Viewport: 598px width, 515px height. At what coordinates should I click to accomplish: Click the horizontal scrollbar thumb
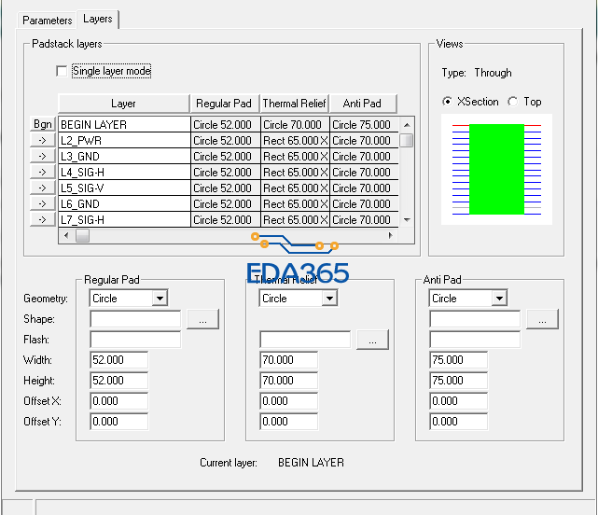coord(82,235)
